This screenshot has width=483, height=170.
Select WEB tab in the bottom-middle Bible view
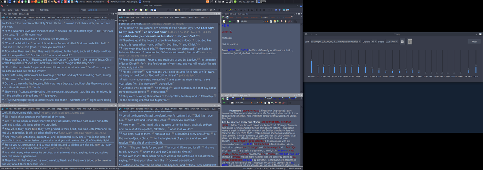(x=193, y=109)
